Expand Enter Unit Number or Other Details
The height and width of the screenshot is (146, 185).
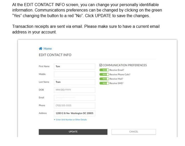coord(71,120)
